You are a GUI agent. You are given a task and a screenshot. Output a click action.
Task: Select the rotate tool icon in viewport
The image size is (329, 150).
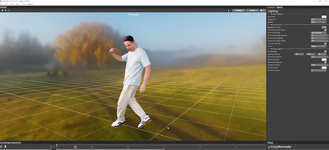[x=9, y=10]
